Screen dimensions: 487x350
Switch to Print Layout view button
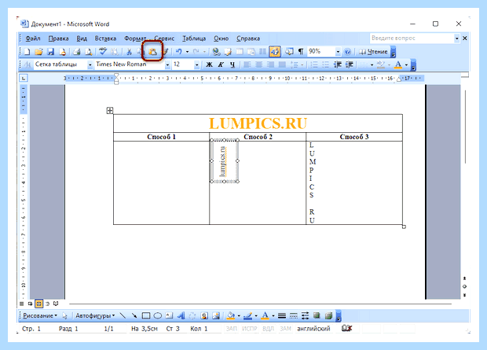[x=38, y=304]
